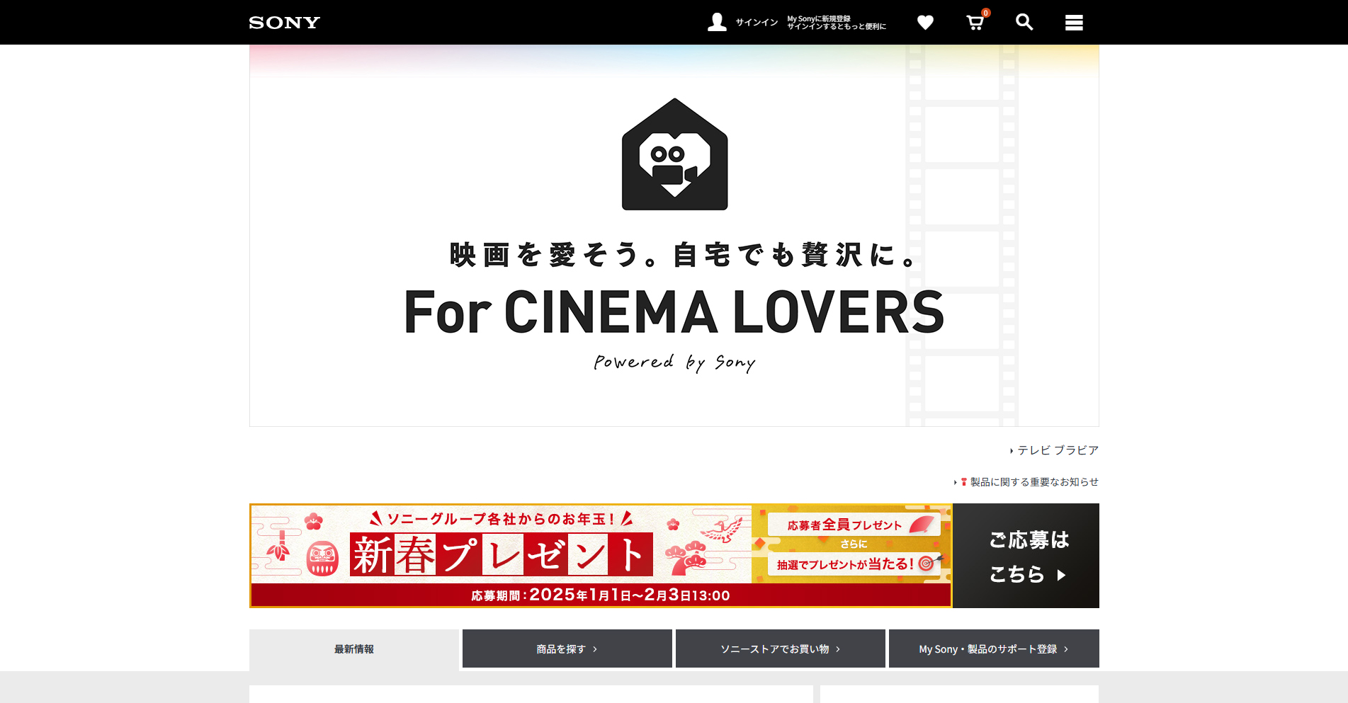Open the shopping cart icon
The height and width of the screenshot is (703, 1348).
point(975,23)
